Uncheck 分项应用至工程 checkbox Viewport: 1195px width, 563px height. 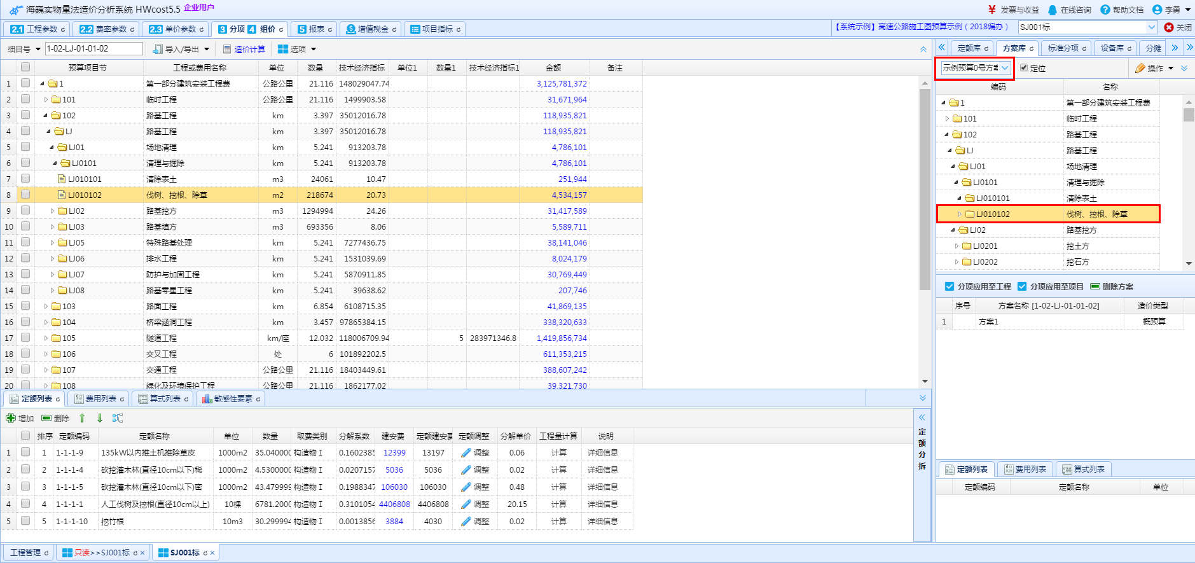click(x=950, y=287)
